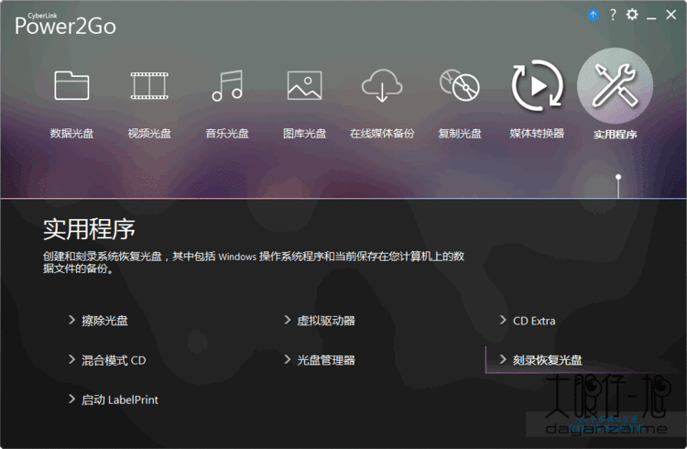Open settings via the gear icon
Screen dimensions: 687x449
click(632, 15)
